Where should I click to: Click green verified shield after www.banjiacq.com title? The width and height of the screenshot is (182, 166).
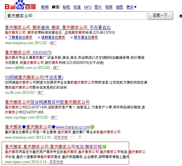92,127
